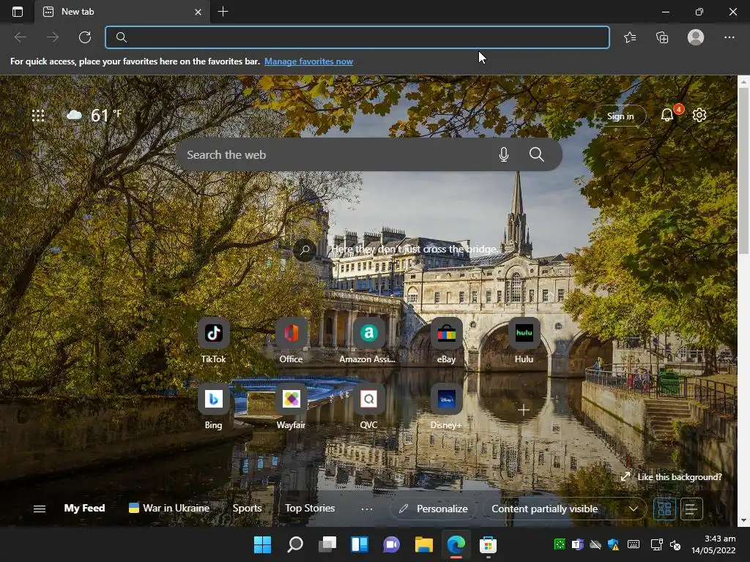Open Windows Start menu in taskbar

[262, 544]
